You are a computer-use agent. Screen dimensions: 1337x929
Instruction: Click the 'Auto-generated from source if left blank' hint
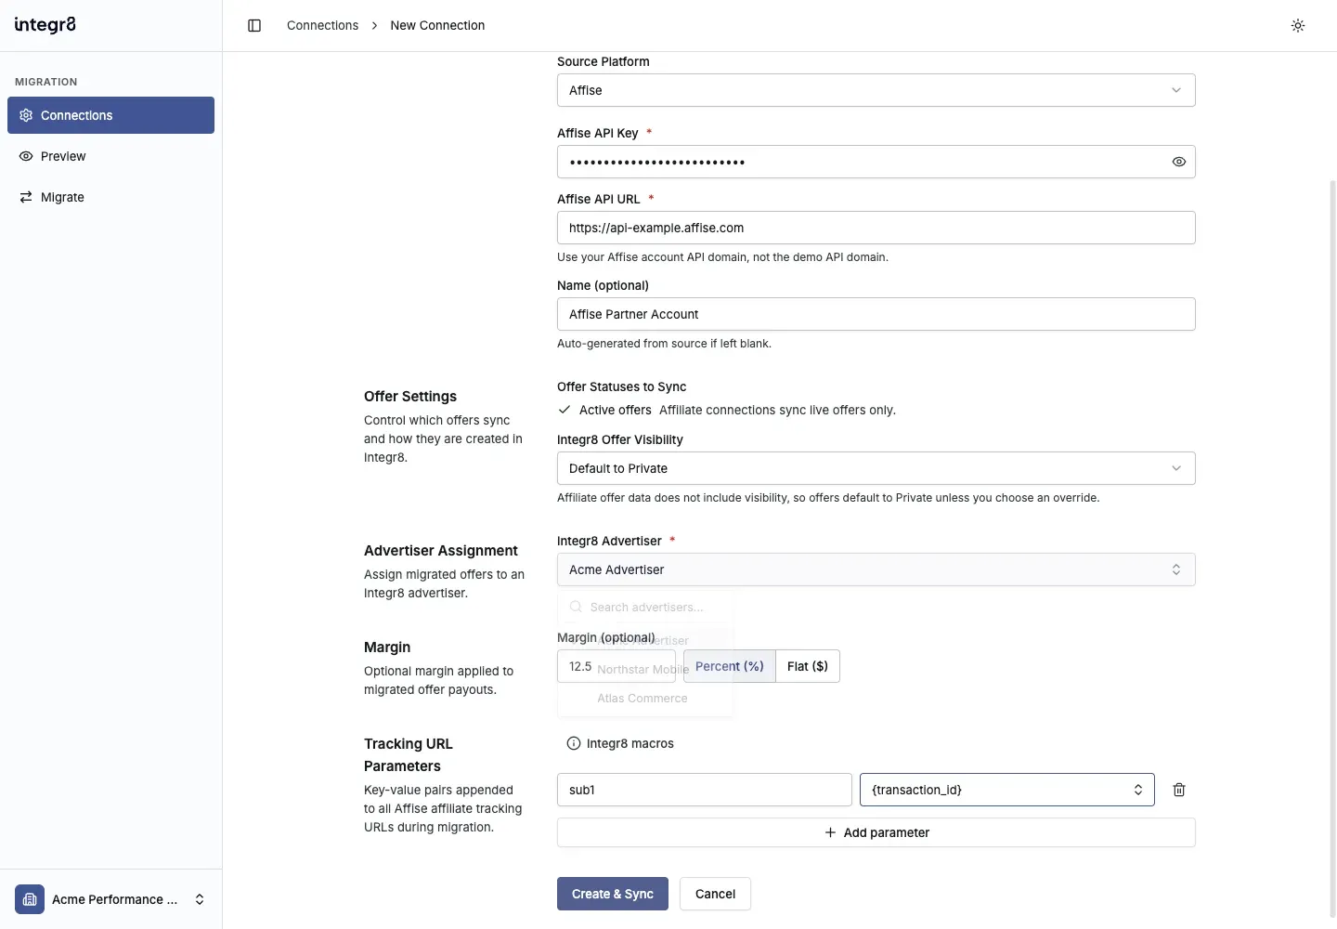pos(664,344)
